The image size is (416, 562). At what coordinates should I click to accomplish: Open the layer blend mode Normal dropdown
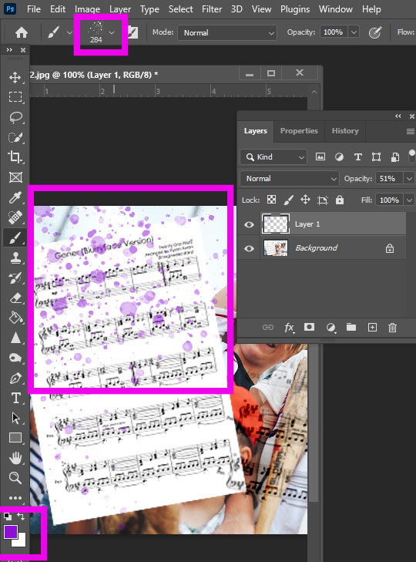point(289,178)
